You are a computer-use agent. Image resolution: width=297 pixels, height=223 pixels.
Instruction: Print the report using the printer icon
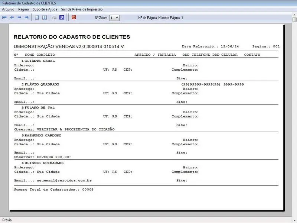point(54,17)
